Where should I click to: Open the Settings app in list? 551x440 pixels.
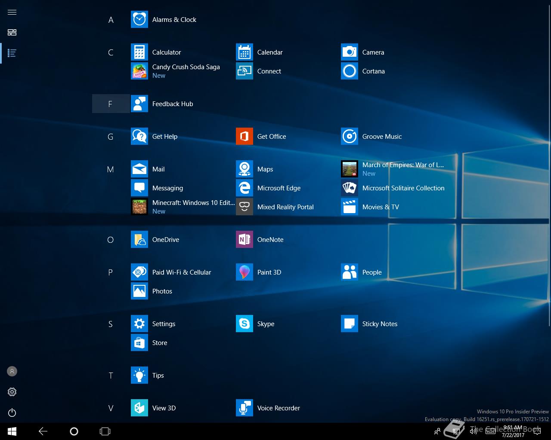tap(139, 324)
